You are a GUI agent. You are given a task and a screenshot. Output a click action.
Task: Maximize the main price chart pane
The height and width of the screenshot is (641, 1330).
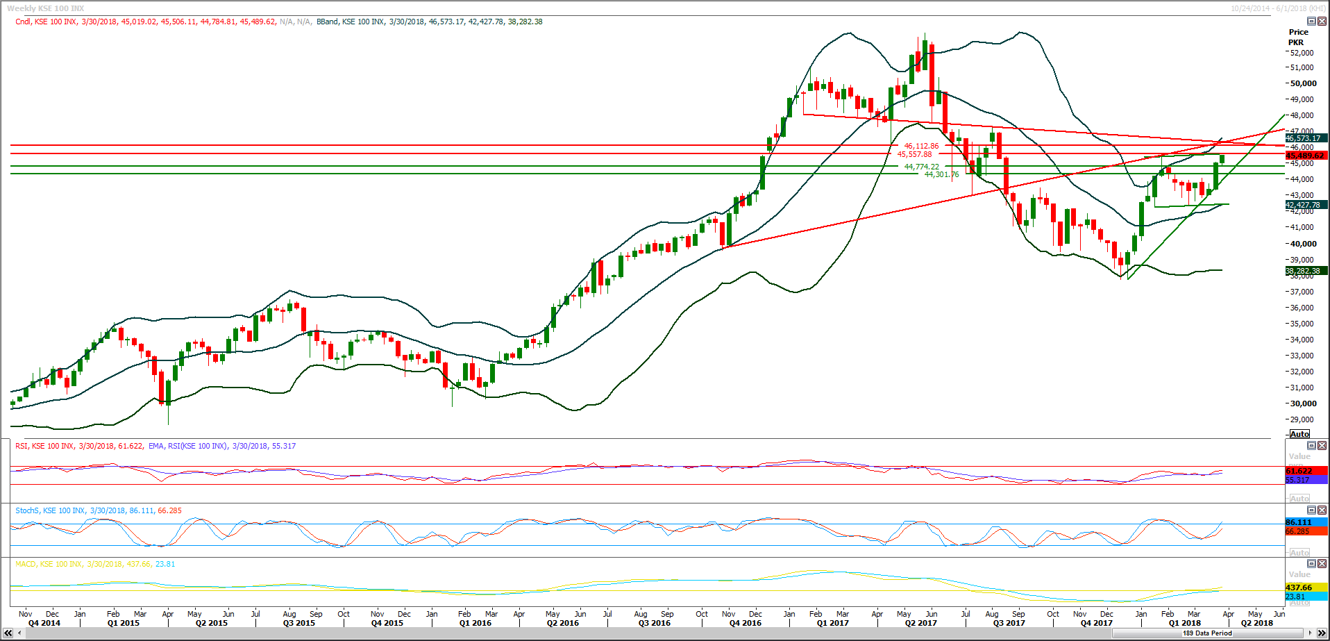(1311, 22)
